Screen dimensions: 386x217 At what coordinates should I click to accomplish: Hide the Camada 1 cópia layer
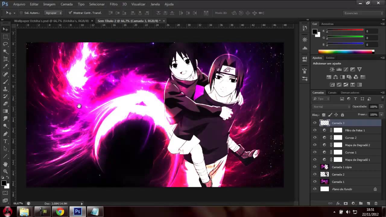[315, 167]
